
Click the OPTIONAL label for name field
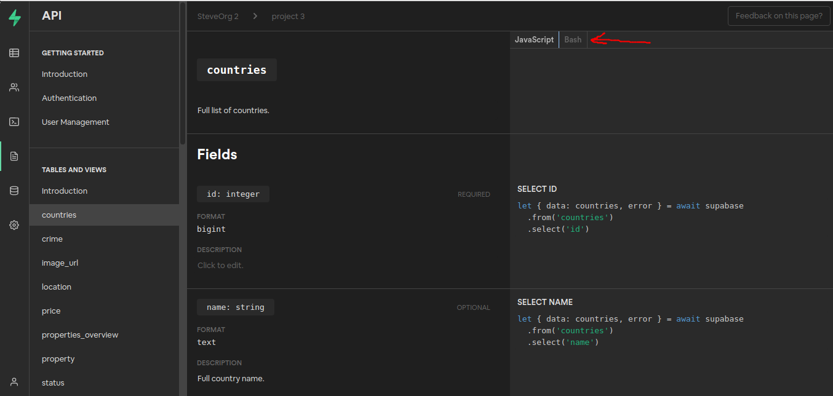click(473, 307)
